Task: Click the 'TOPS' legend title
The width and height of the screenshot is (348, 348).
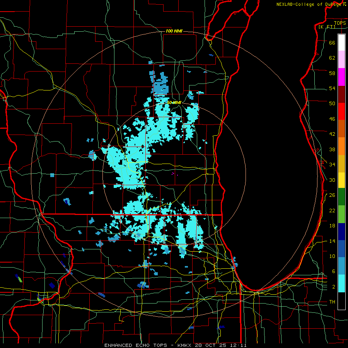Action: point(340,23)
